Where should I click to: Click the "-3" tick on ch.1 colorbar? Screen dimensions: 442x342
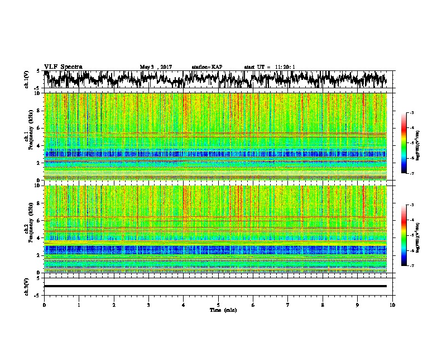point(412,112)
